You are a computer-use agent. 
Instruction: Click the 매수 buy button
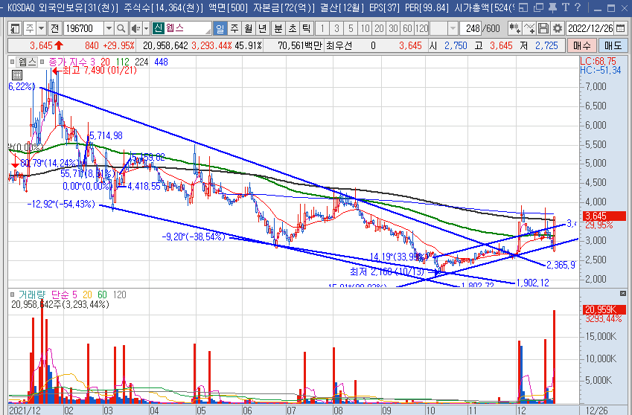[x=581, y=45]
